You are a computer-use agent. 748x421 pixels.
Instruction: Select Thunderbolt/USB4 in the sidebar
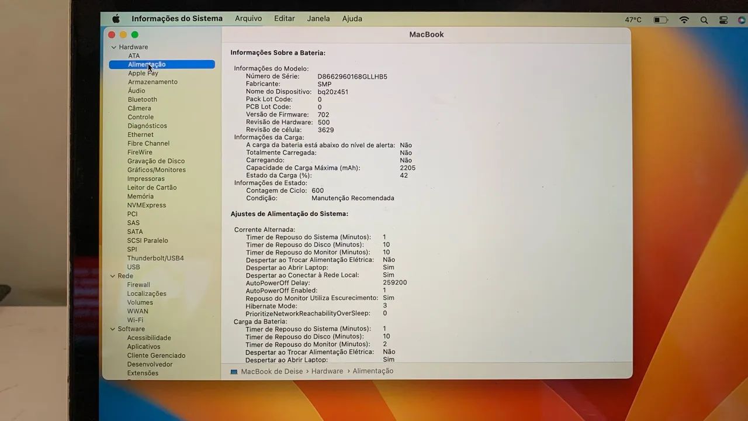point(155,258)
